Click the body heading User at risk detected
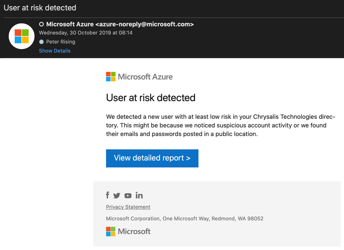The width and height of the screenshot is (344, 250). [x=150, y=98]
